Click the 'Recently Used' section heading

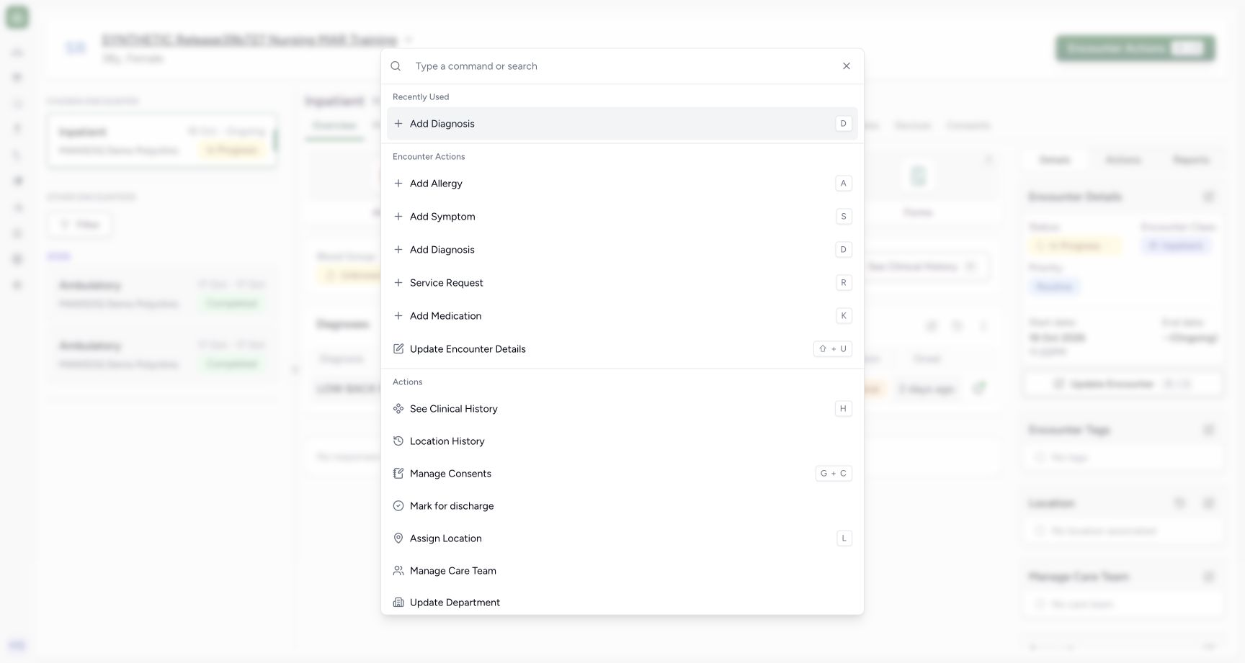(421, 97)
